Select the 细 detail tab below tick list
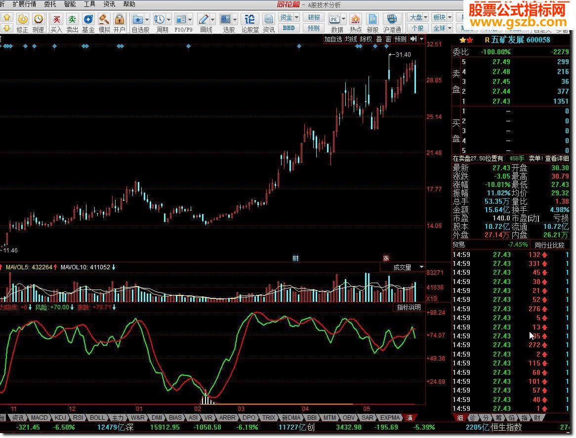Image resolution: width=576 pixels, height=438 pixels. [460, 417]
